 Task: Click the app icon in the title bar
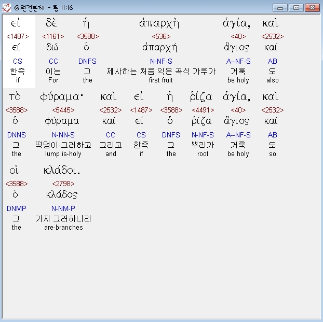[7, 8]
